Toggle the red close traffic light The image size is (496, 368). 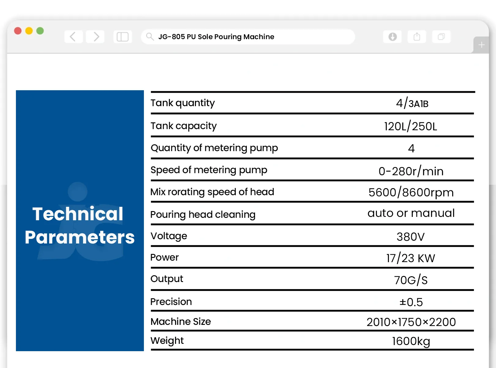click(18, 31)
